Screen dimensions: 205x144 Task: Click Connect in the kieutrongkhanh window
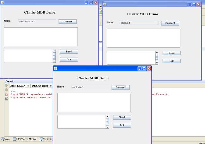point(67,22)
